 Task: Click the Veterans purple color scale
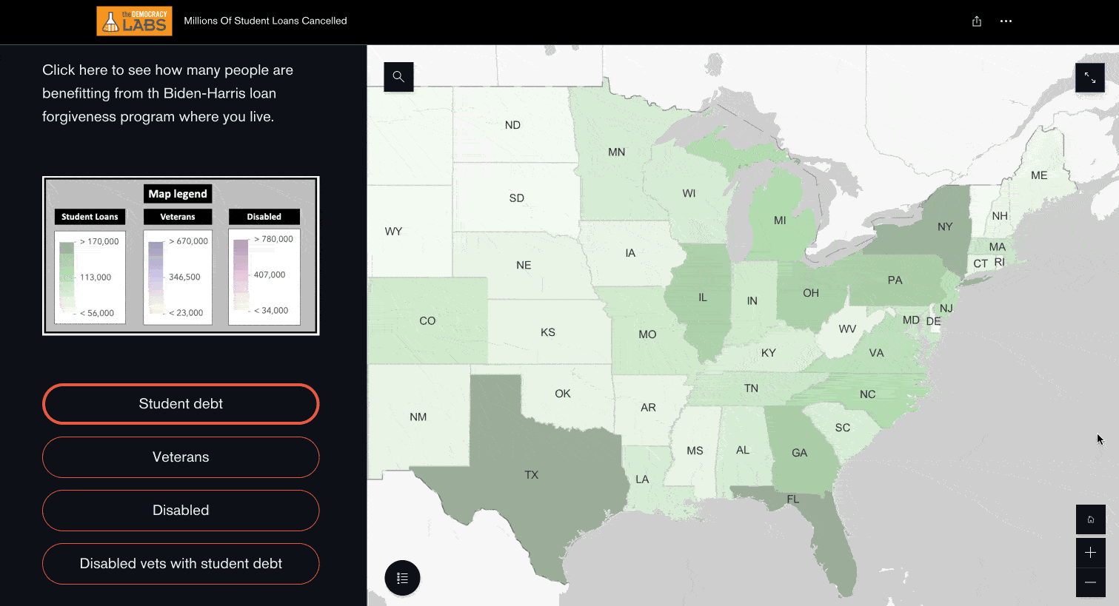pyautogui.click(x=156, y=277)
